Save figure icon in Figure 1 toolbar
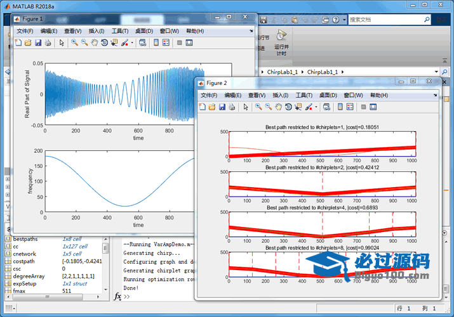The width and height of the screenshot is (454, 317). 38,42
